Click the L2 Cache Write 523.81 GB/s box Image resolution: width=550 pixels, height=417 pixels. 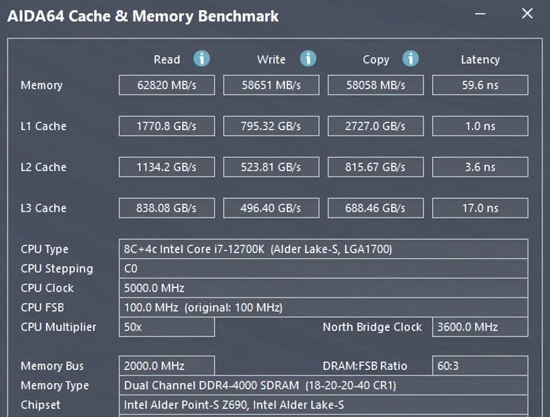[x=271, y=167]
